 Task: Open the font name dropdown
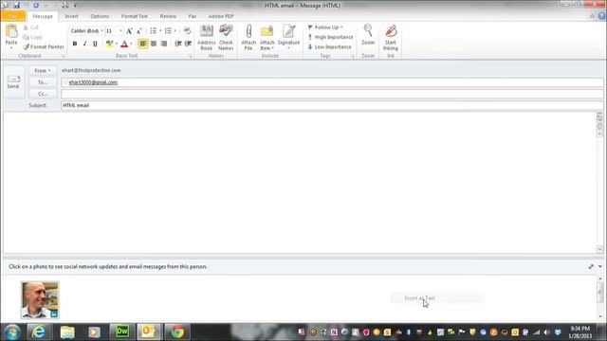pos(101,31)
